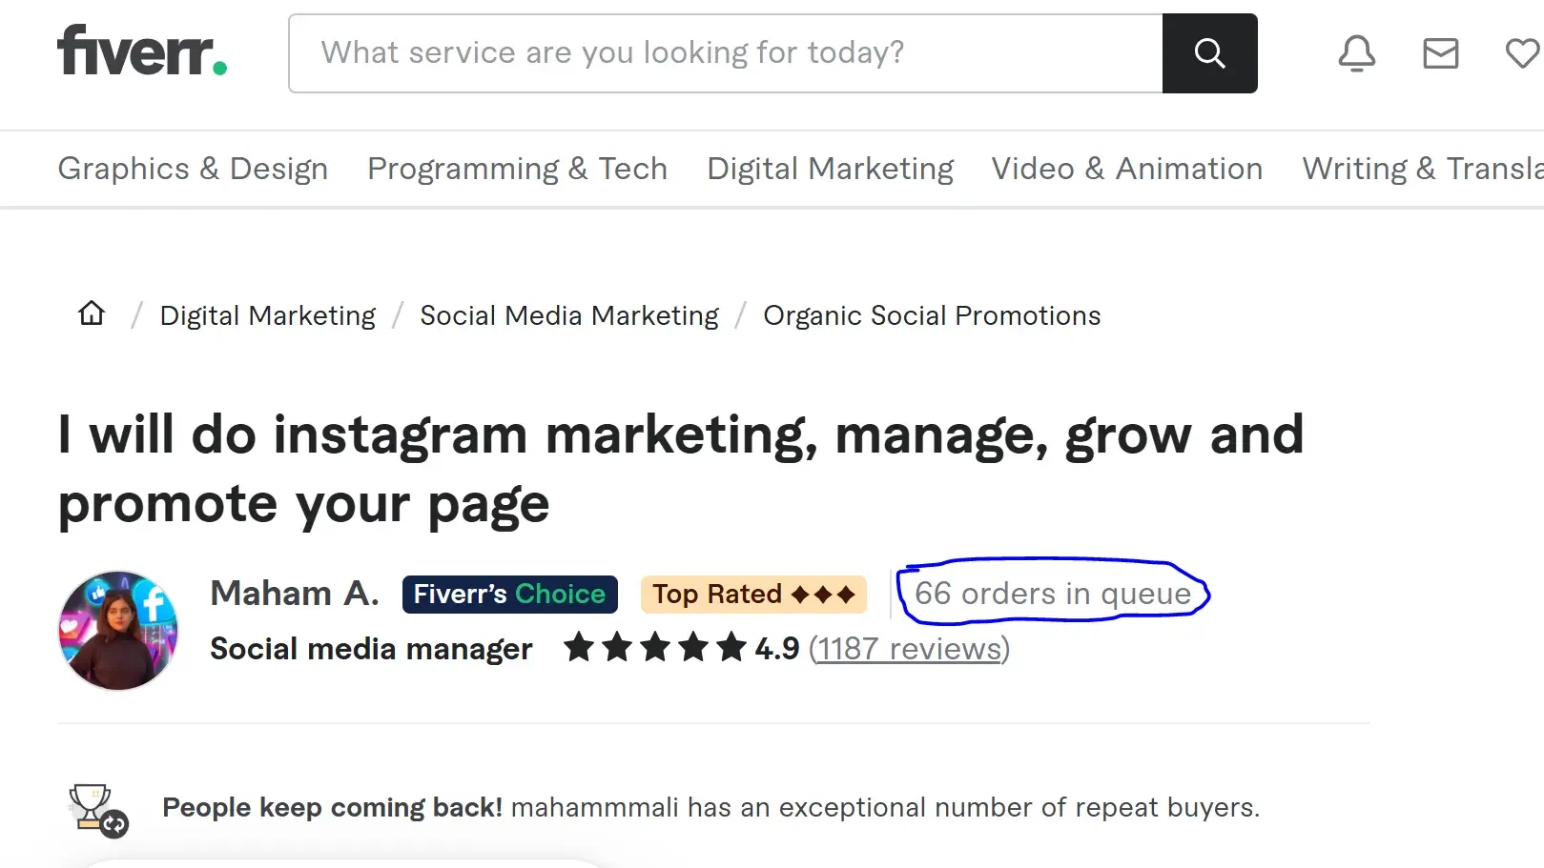
Task: Open the Digital Marketing category
Action: [830, 169]
